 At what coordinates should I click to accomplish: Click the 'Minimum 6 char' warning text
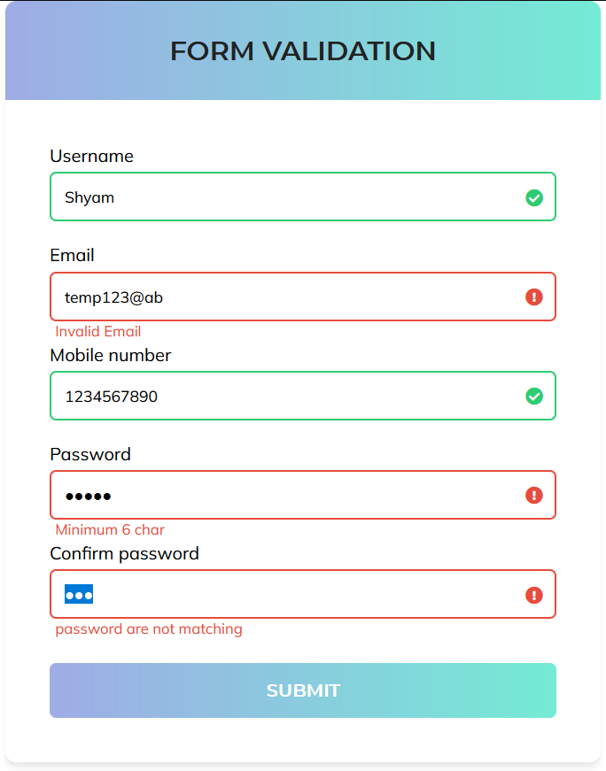click(x=109, y=529)
